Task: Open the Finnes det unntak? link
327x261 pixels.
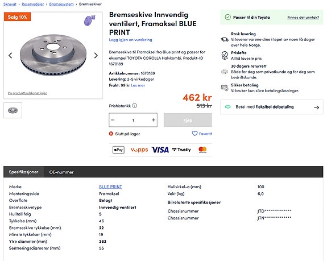Action: (303, 17)
